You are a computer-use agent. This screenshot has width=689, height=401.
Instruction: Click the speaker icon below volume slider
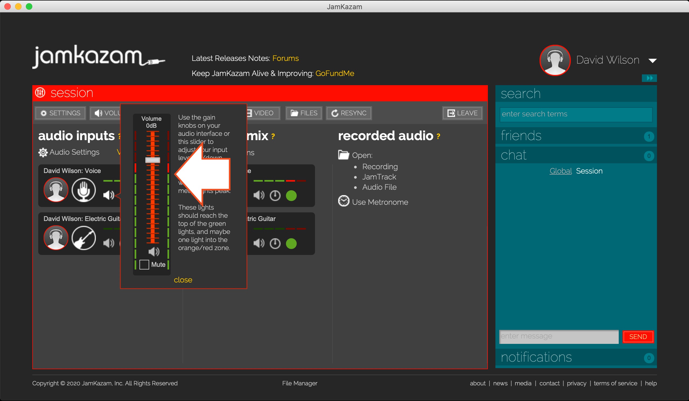pos(154,251)
